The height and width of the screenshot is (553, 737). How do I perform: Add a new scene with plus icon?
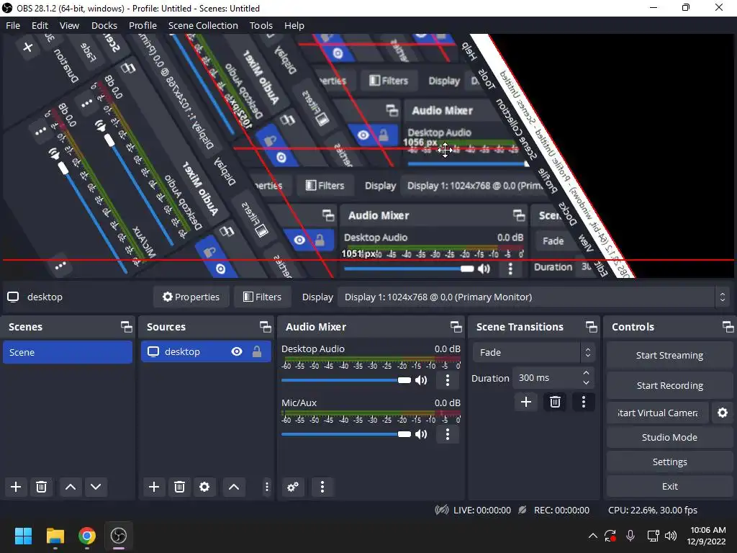point(16,487)
